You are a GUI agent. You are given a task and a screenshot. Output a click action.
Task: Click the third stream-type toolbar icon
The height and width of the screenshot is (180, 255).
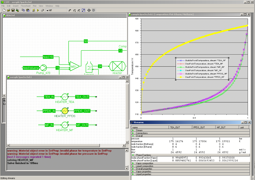[79, 10]
